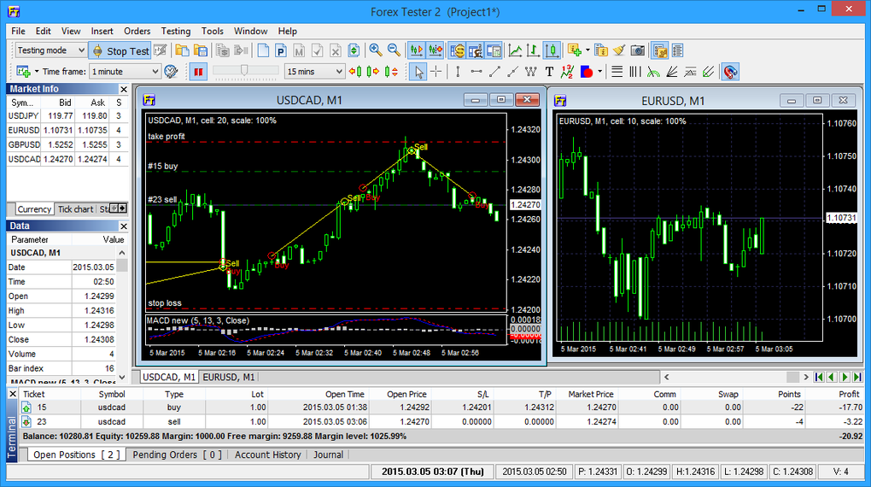
Task: Select the cursor pointer tool
Action: pos(418,72)
